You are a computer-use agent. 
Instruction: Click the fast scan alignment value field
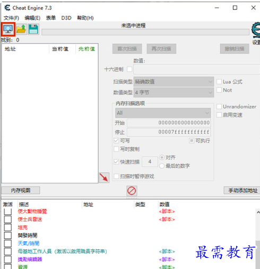tap(150, 162)
